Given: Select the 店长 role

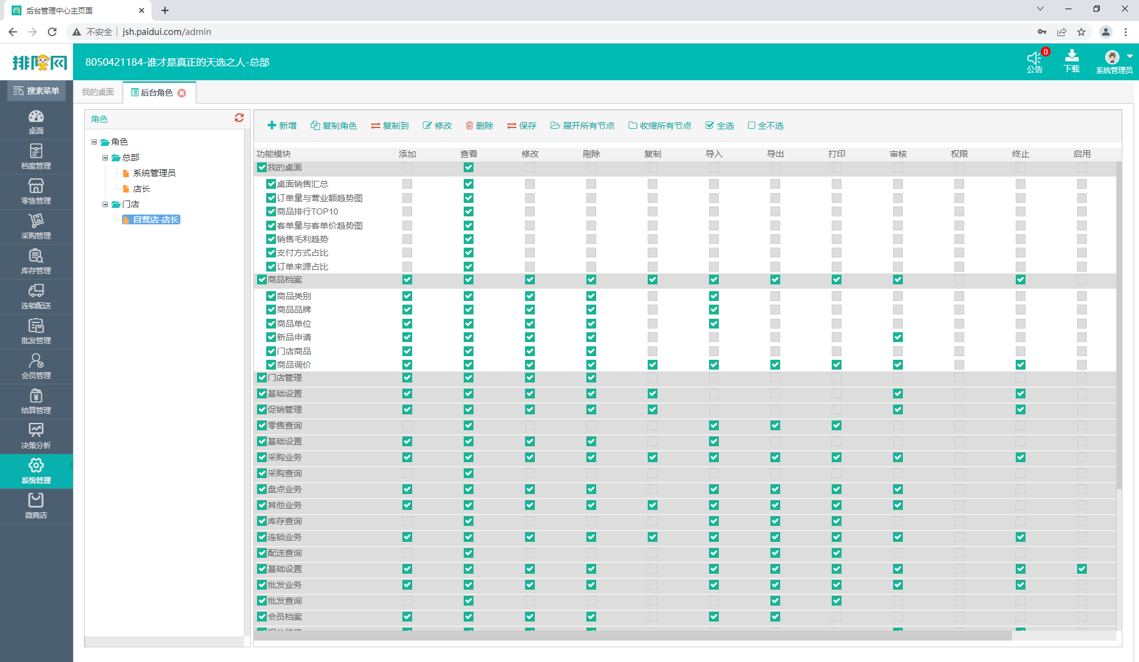Looking at the screenshot, I should 142,189.
